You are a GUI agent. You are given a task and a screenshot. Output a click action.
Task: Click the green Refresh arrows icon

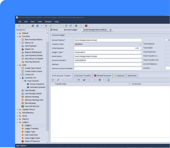click(x=66, y=26)
